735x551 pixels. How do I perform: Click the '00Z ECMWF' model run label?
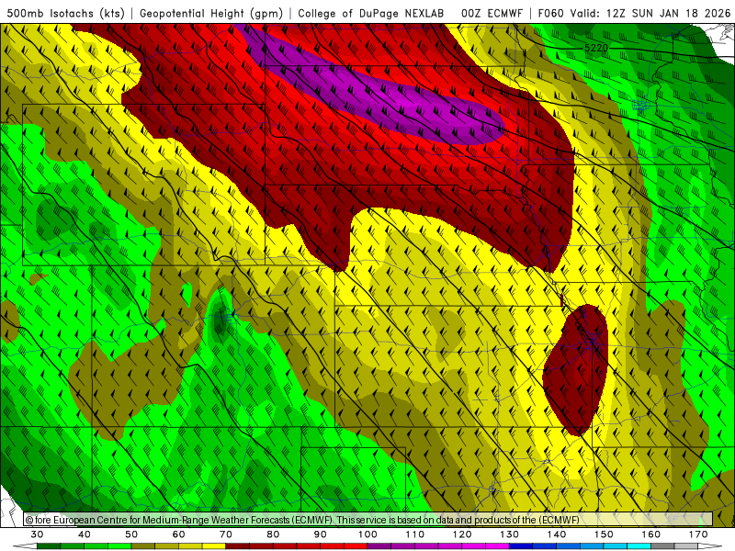click(492, 13)
